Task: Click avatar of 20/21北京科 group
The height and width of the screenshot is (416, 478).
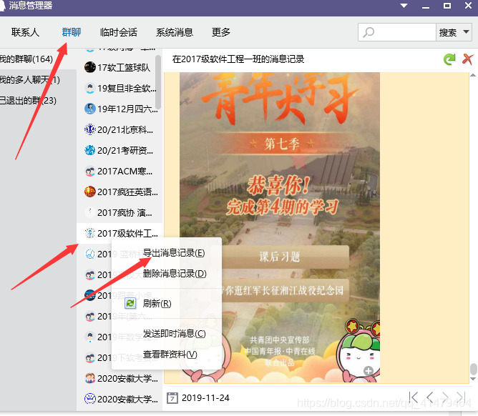Action: (90, 130)
